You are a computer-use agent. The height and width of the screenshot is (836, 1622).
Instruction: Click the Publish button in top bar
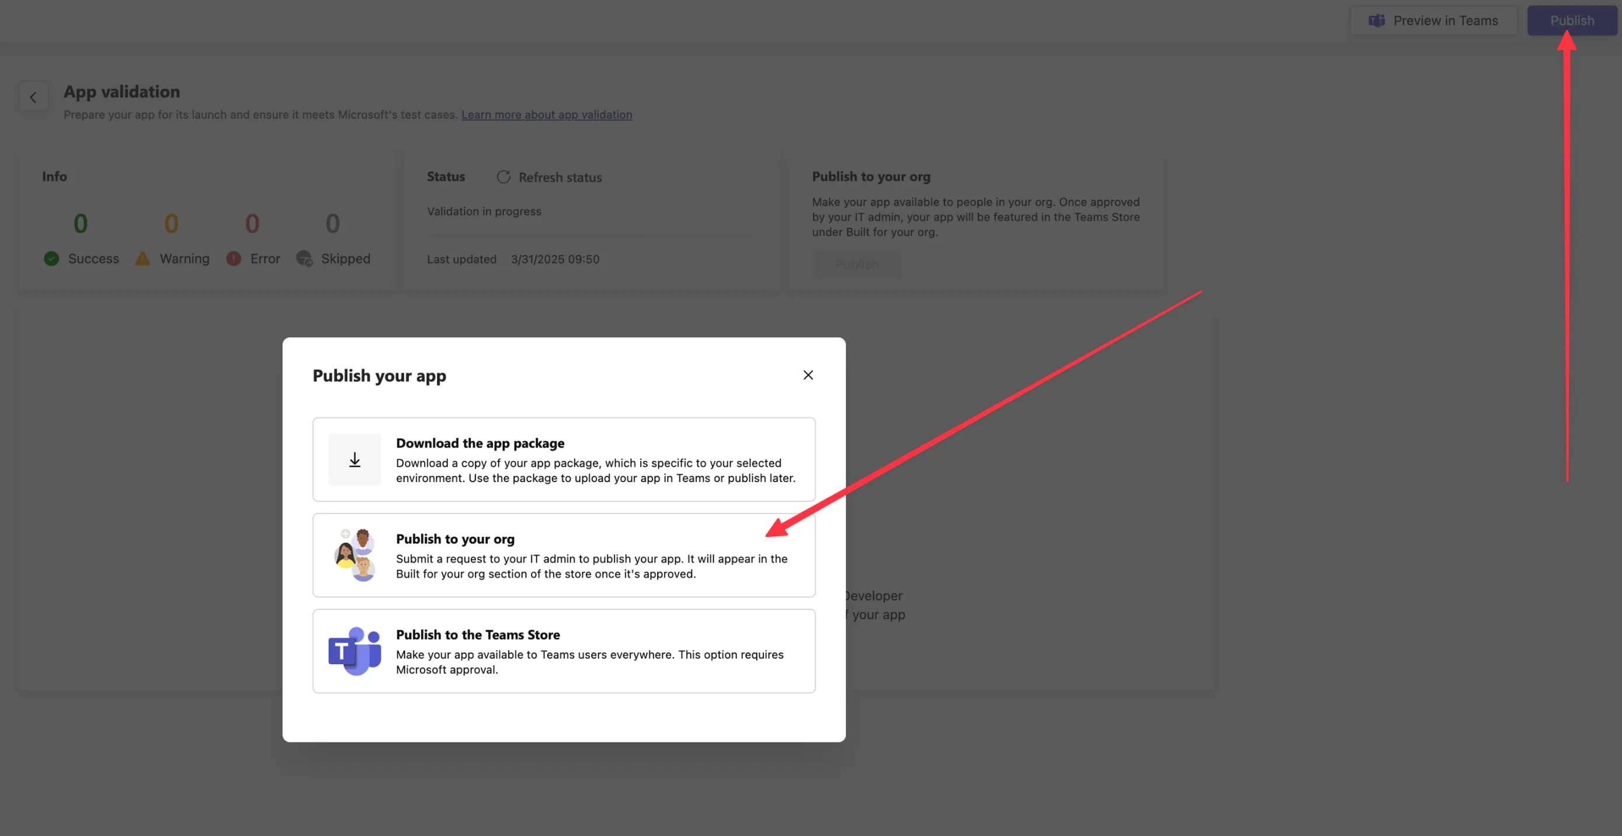tap(1572, 21)
